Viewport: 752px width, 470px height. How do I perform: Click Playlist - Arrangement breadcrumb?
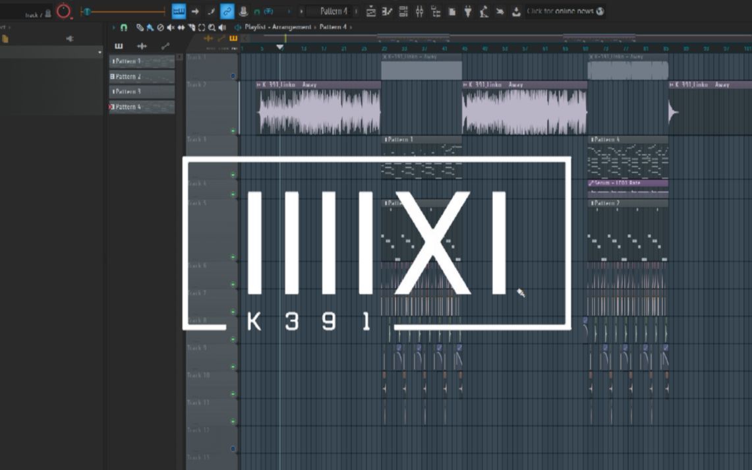[x=277, y=27]
